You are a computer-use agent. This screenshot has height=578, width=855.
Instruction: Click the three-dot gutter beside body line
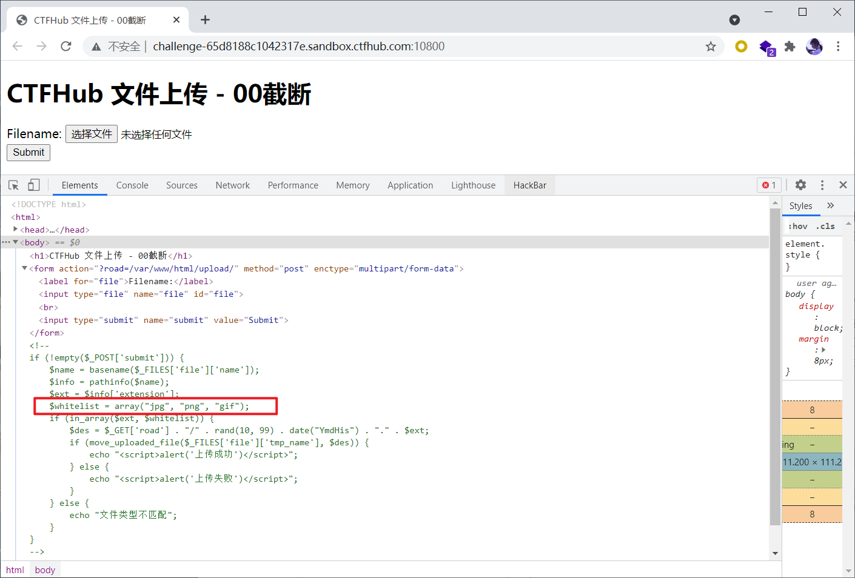pyautogui.click(x=6, y=242)
